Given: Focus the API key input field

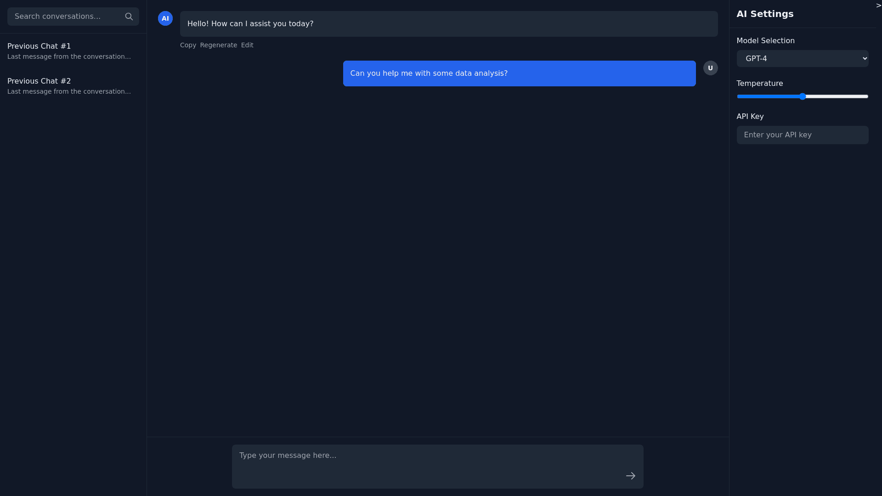Looking at the screenshot, I should (x=802, y=135).
